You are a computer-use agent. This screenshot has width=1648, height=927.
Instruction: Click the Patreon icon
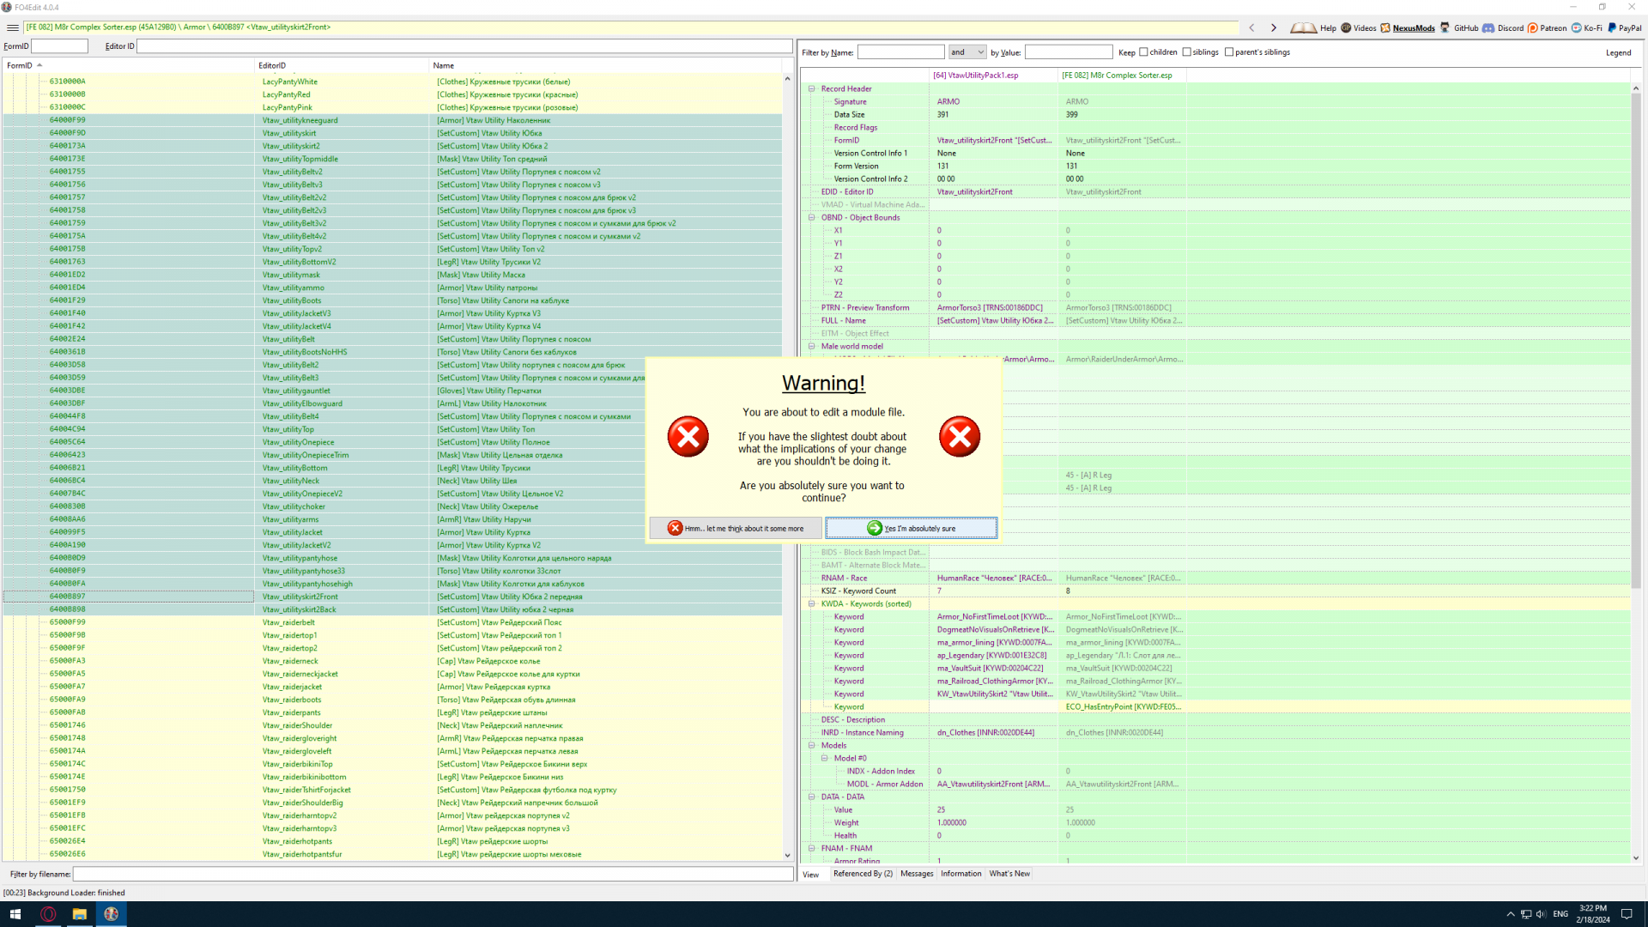1532,28
